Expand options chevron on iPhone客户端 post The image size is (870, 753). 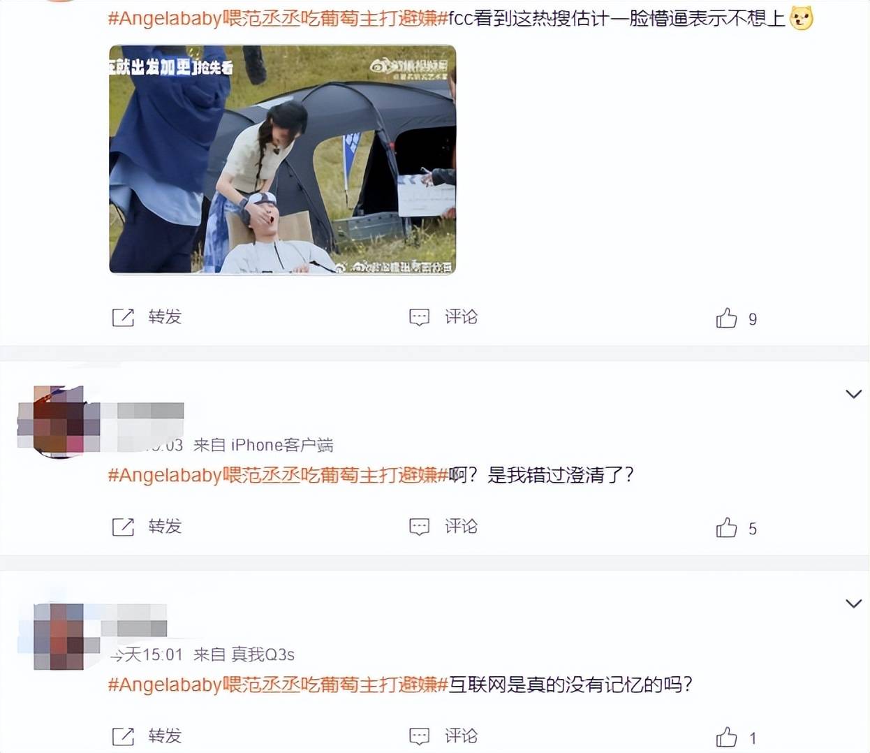(x=853, y=394)
